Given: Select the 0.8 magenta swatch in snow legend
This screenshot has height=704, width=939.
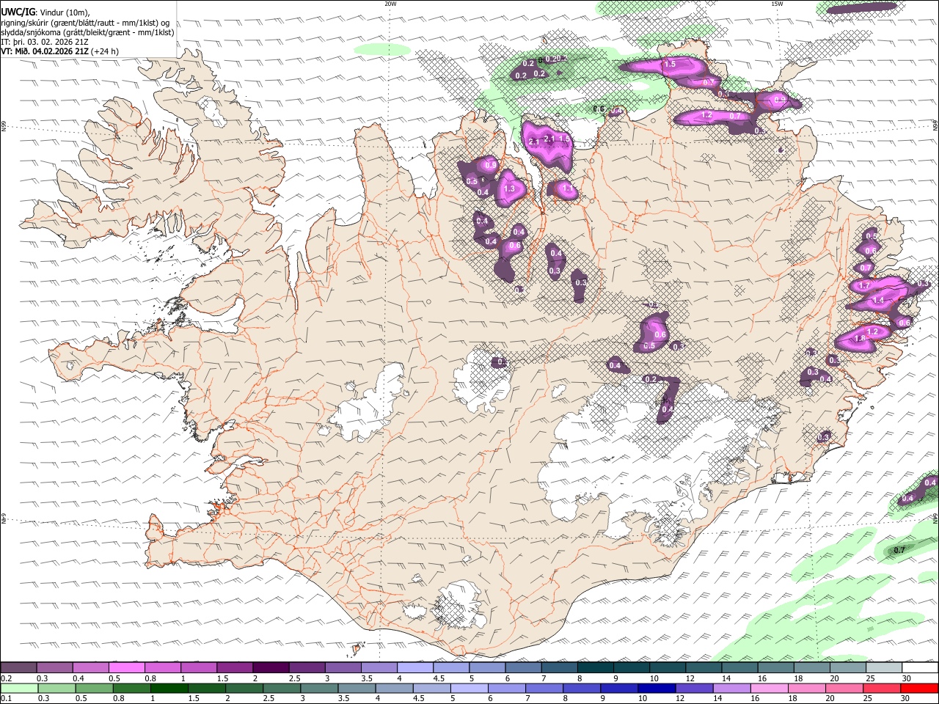Looking at the screenshot, I should tap(163, 668).
